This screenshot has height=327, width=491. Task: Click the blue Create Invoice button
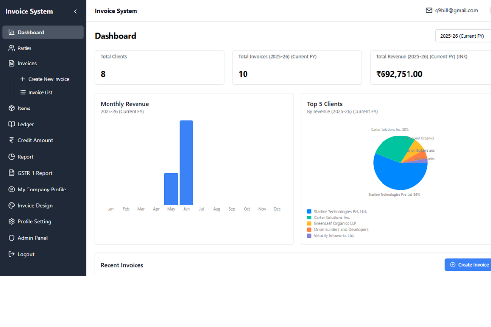tap(468, 265)
